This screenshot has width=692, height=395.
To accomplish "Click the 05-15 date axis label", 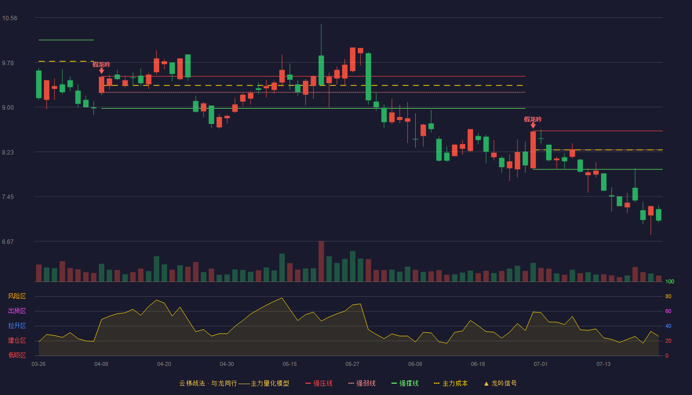I will click(x=290, y=364).
